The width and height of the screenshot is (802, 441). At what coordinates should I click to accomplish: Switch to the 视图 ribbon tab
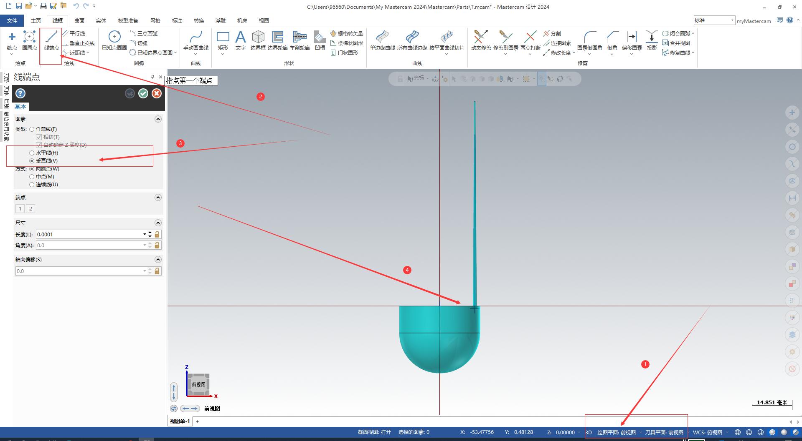pyautogui.click(x=264, y=20)
